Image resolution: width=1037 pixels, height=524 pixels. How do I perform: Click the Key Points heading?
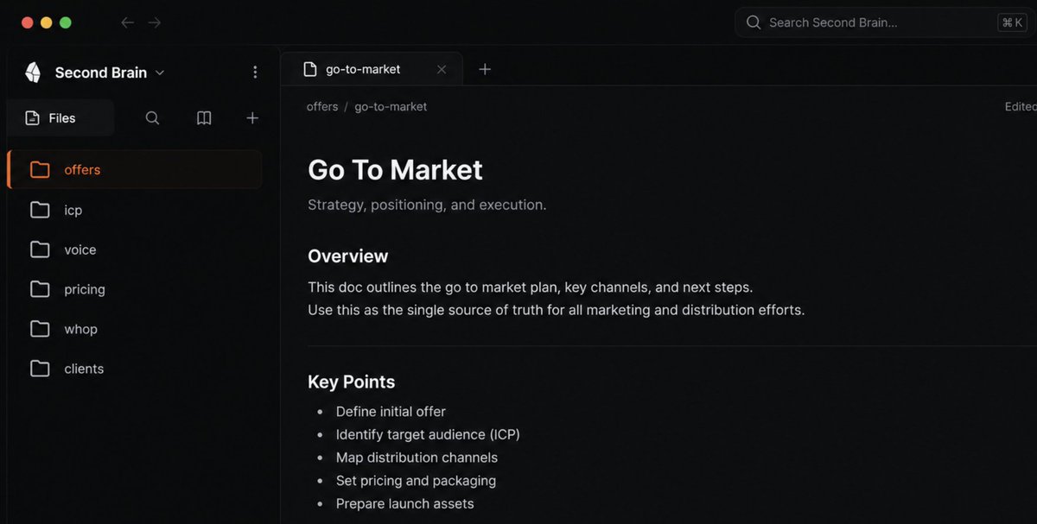tap(352, 382)
